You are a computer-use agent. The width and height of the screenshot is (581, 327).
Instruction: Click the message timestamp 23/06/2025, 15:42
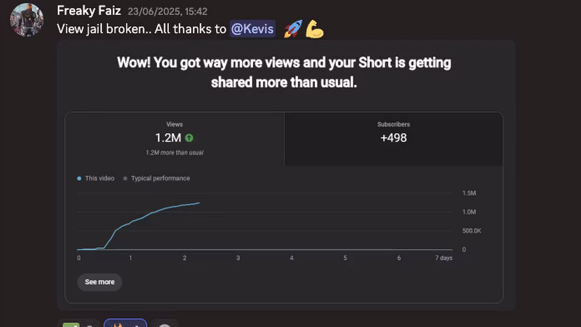click(167, 11)
